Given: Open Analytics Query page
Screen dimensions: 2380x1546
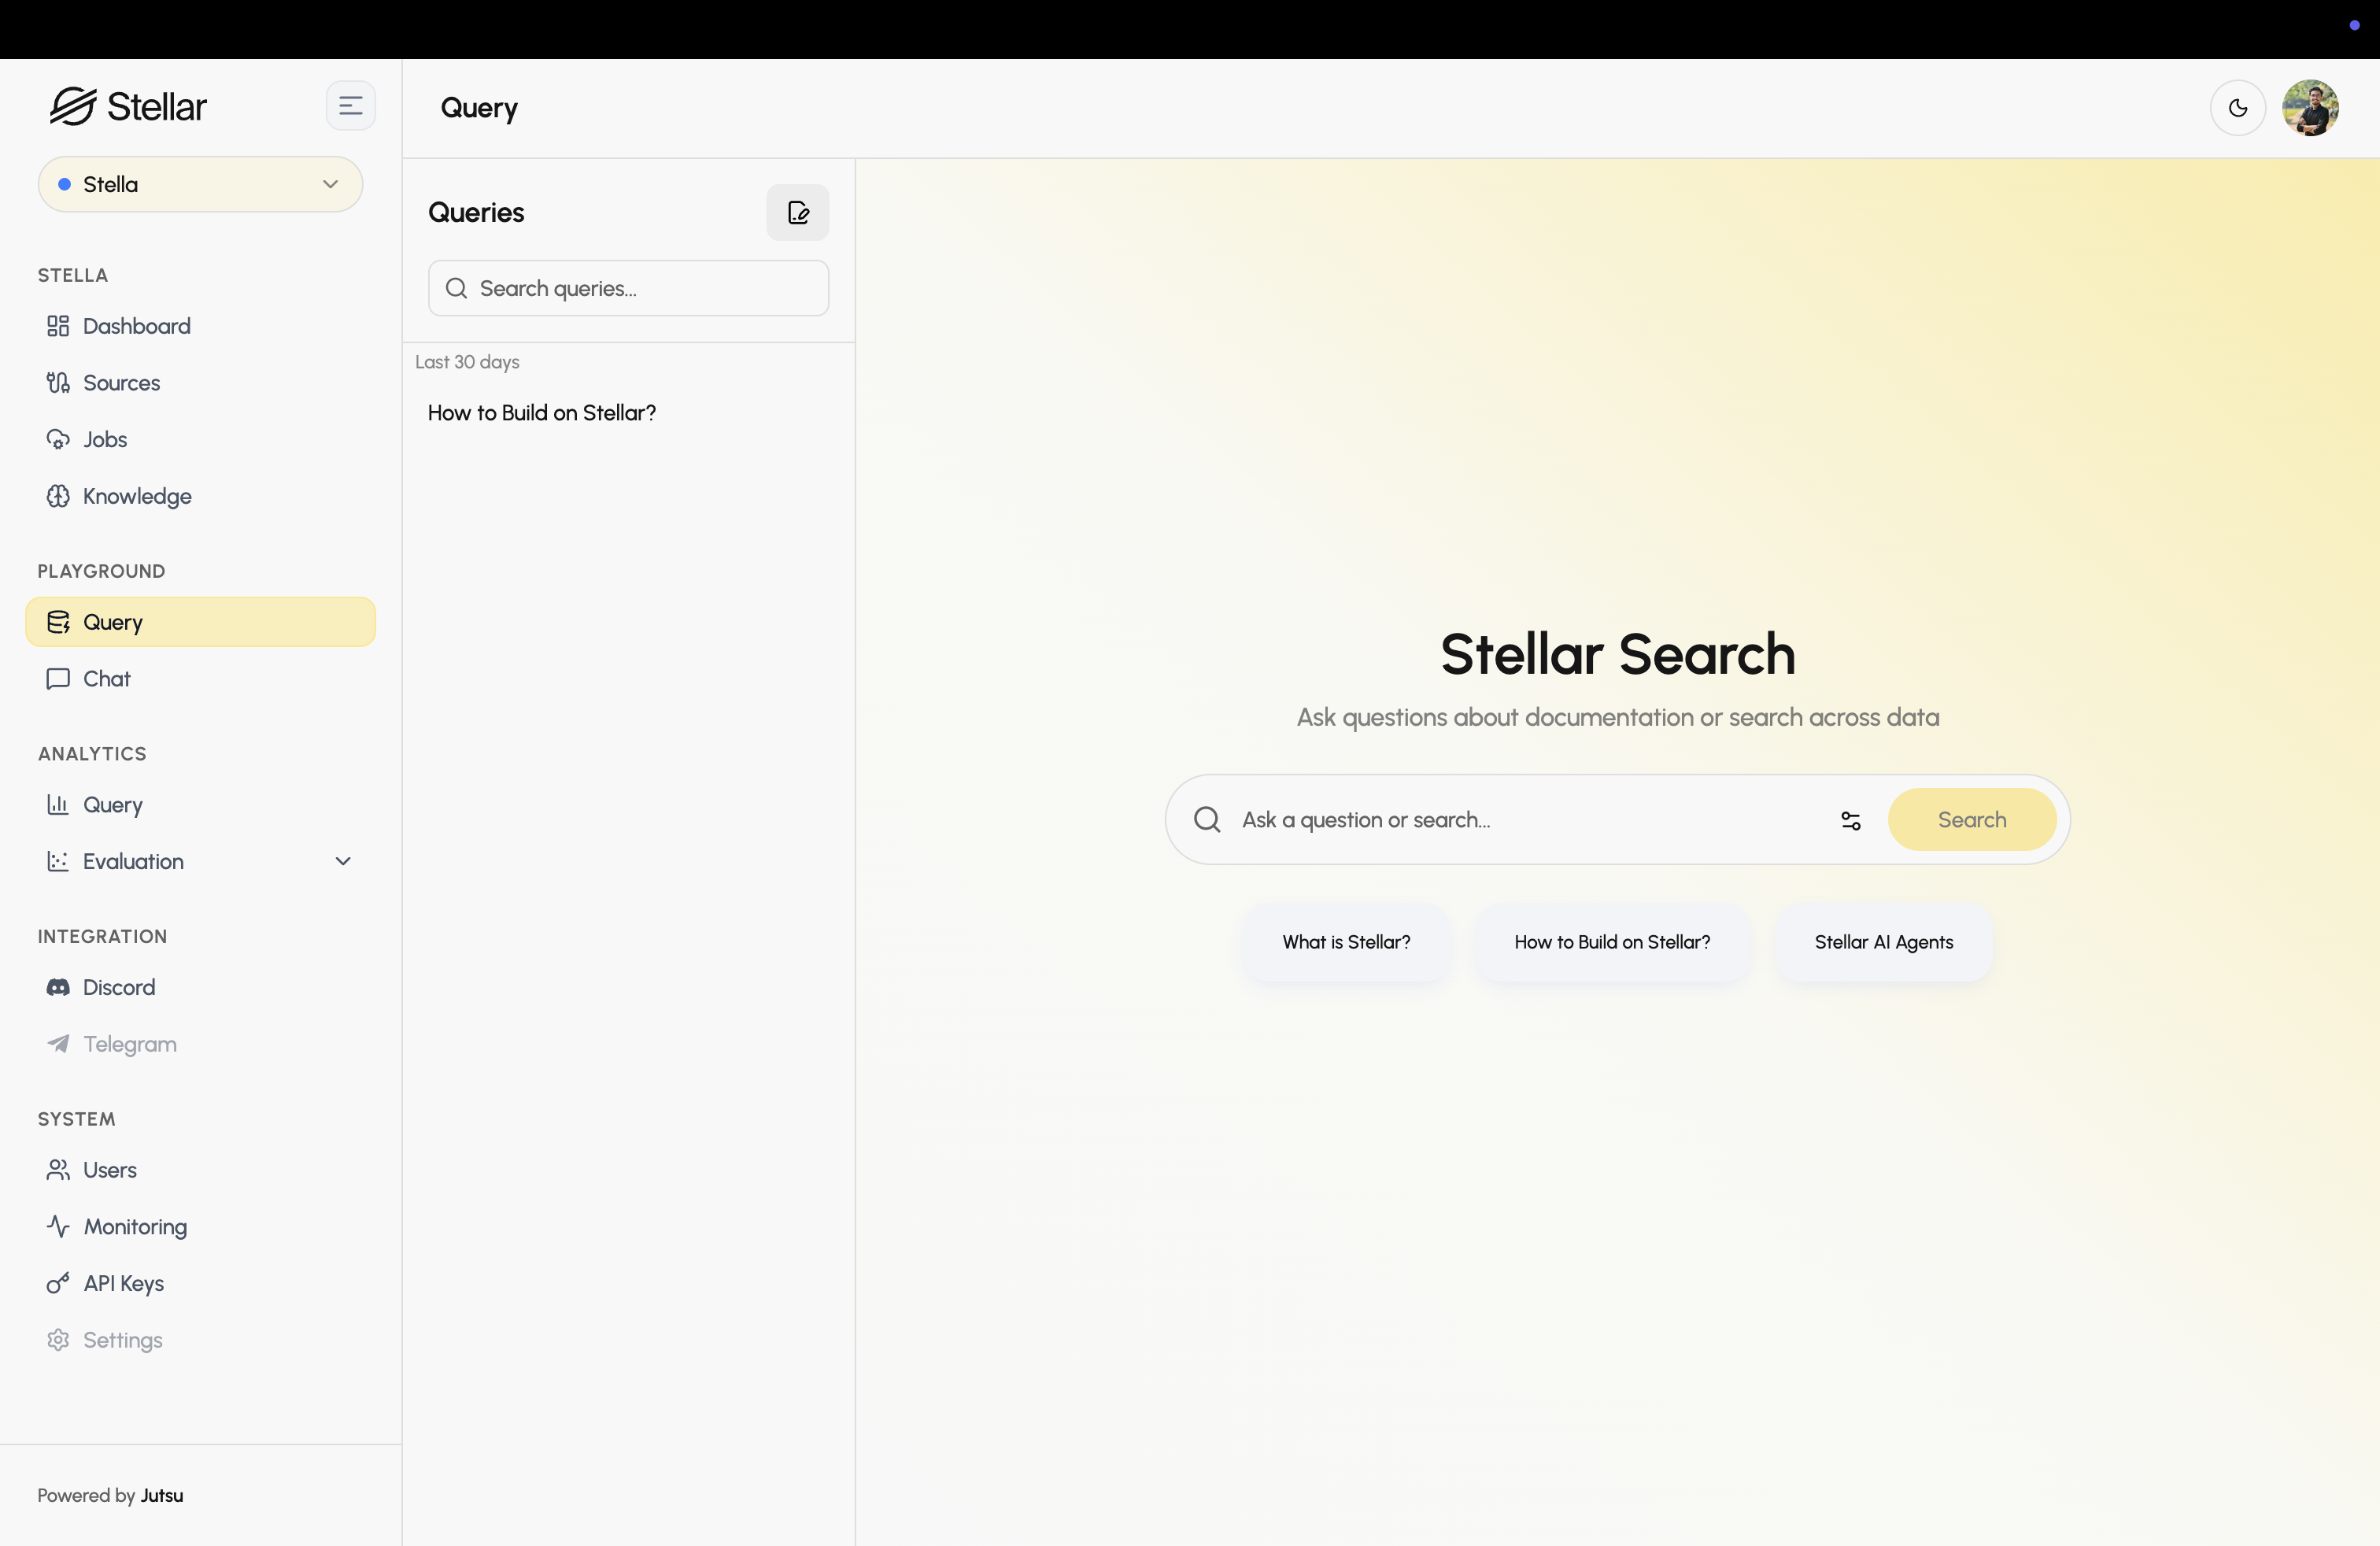Looking at the screenshot, I should pos(112,805).
